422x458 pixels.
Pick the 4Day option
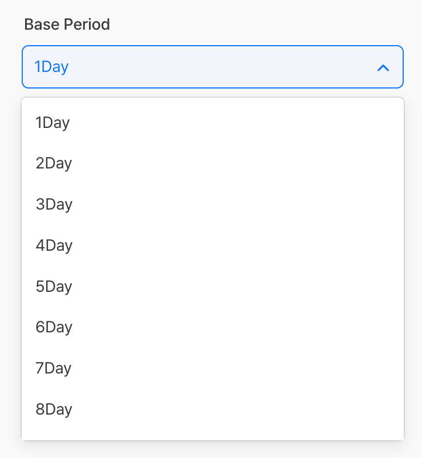coord(54,246)
